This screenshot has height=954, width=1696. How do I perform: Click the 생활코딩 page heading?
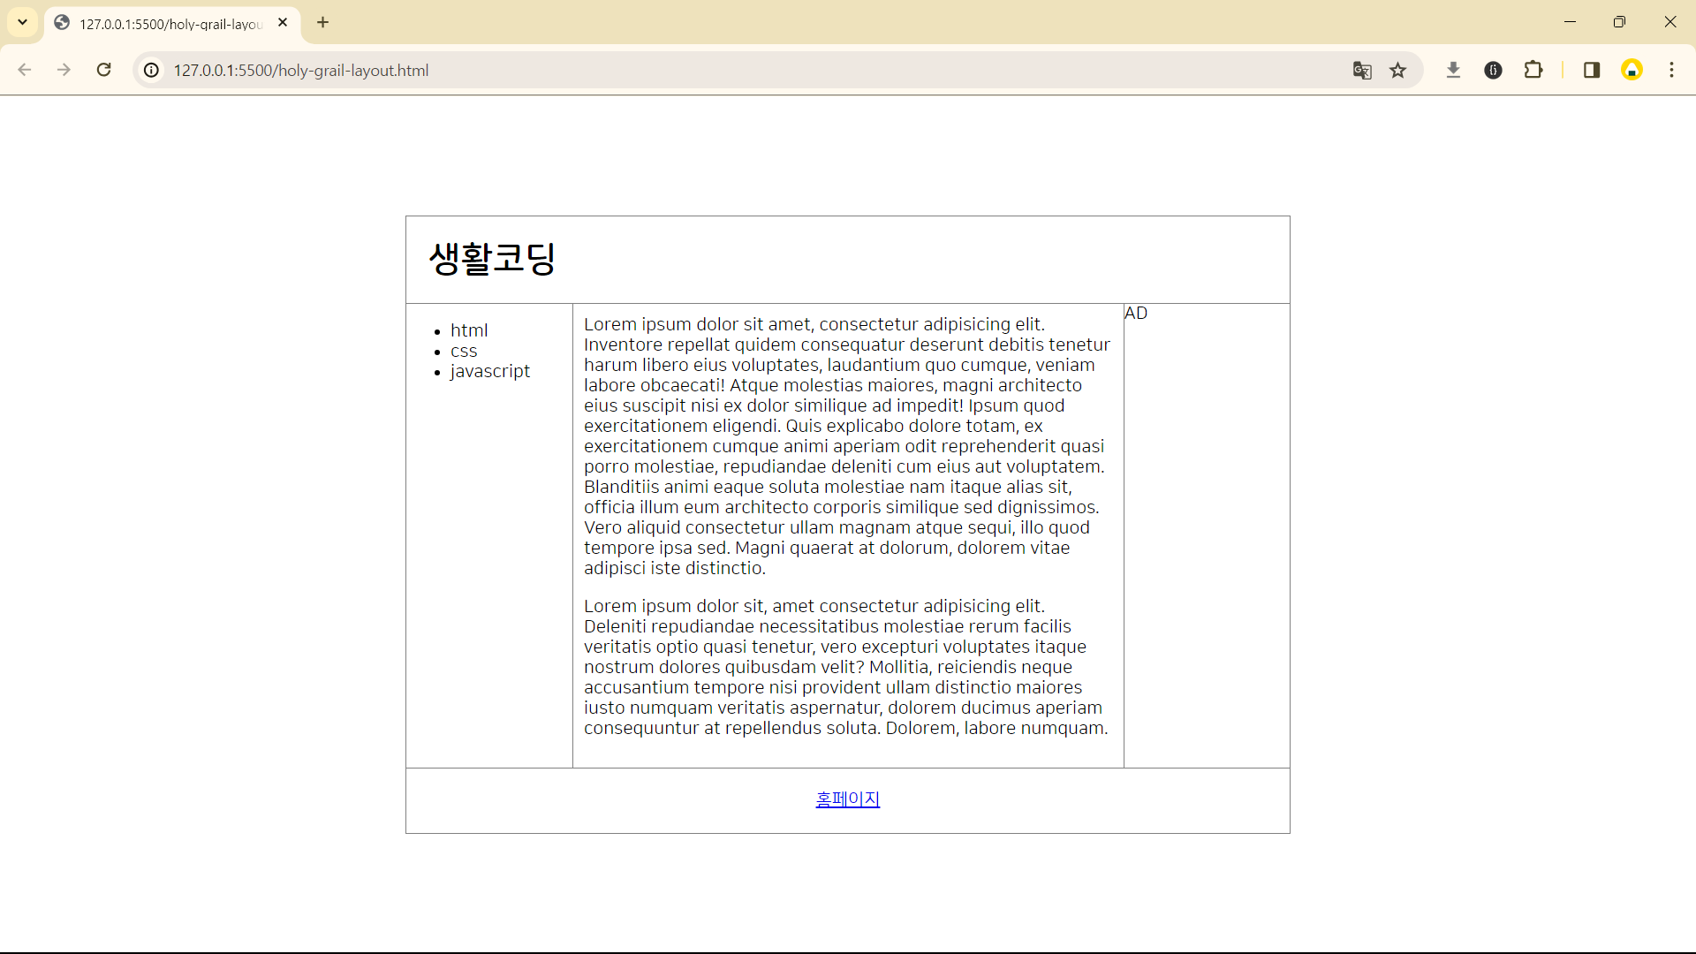tap(492, 259)
